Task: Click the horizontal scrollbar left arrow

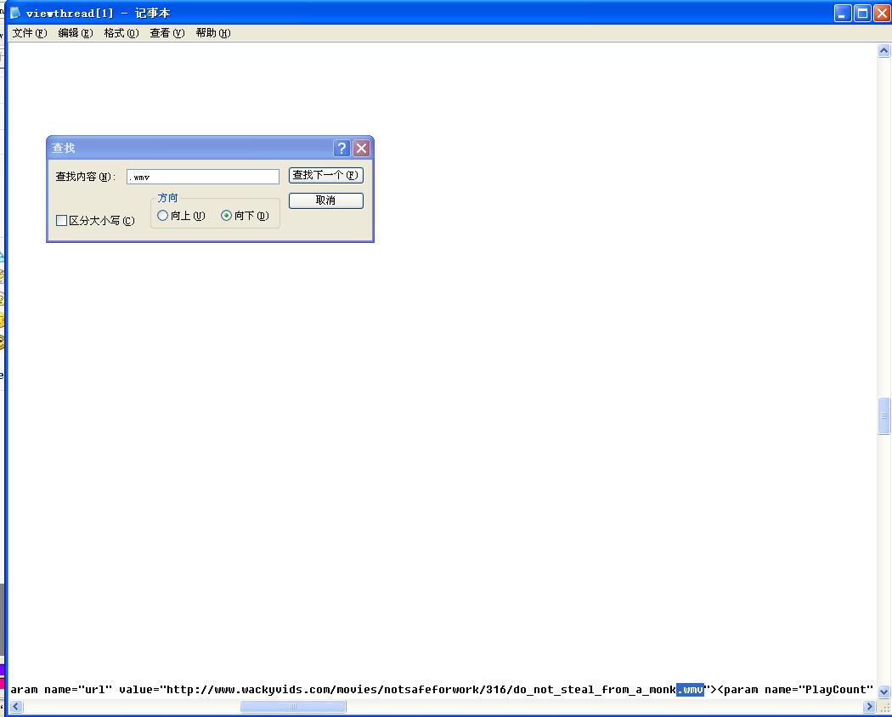Action: tap(14, 707)
